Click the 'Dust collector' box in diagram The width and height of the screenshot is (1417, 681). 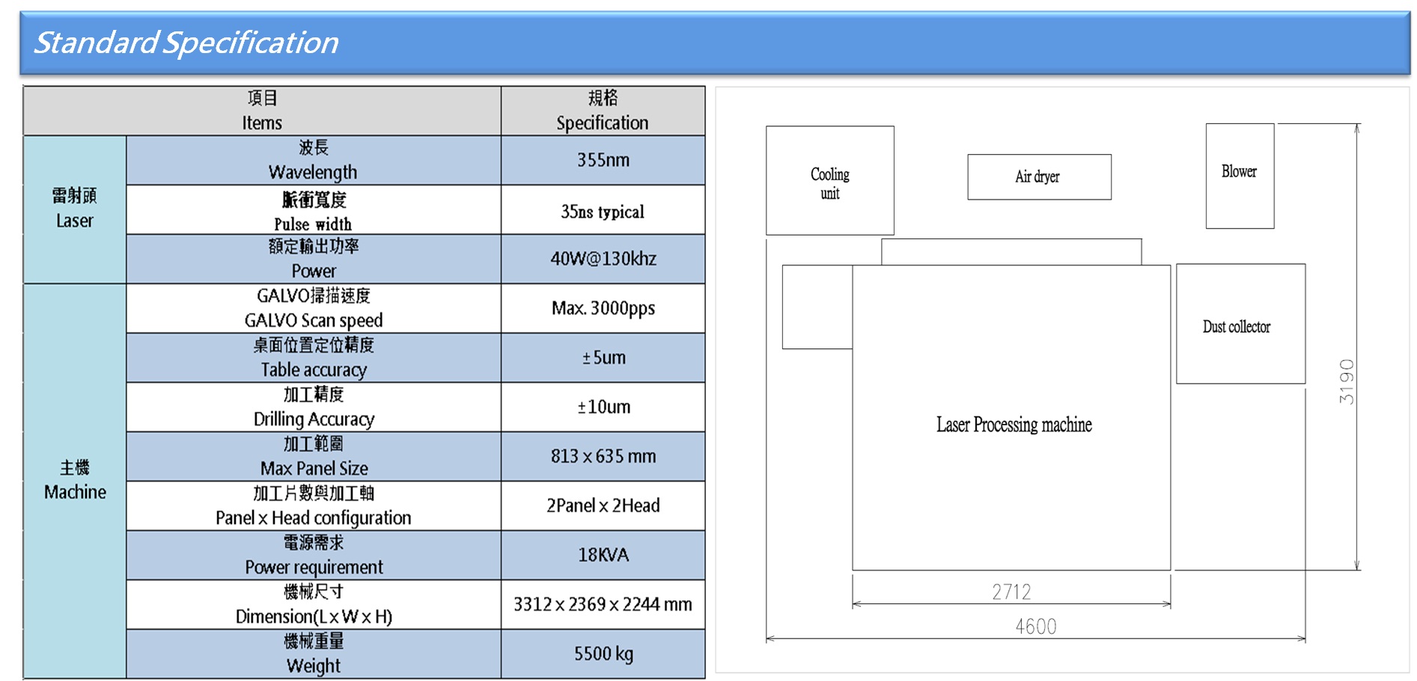pyautogui.click(x=1240, y=324)
